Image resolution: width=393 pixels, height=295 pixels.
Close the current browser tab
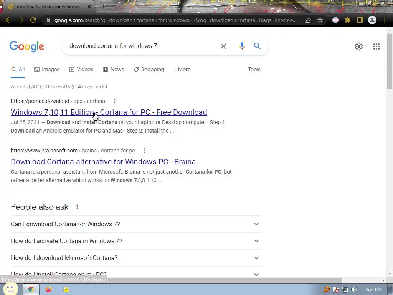click(89, 7)
